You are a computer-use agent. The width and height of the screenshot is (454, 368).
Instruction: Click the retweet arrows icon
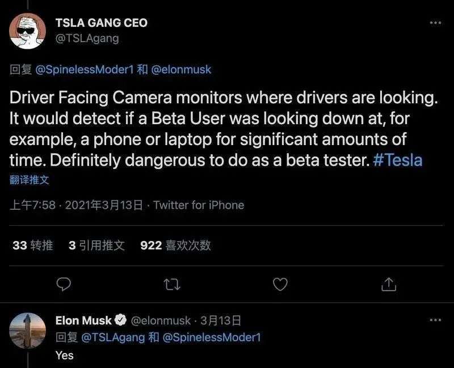(x=172, y=284)
